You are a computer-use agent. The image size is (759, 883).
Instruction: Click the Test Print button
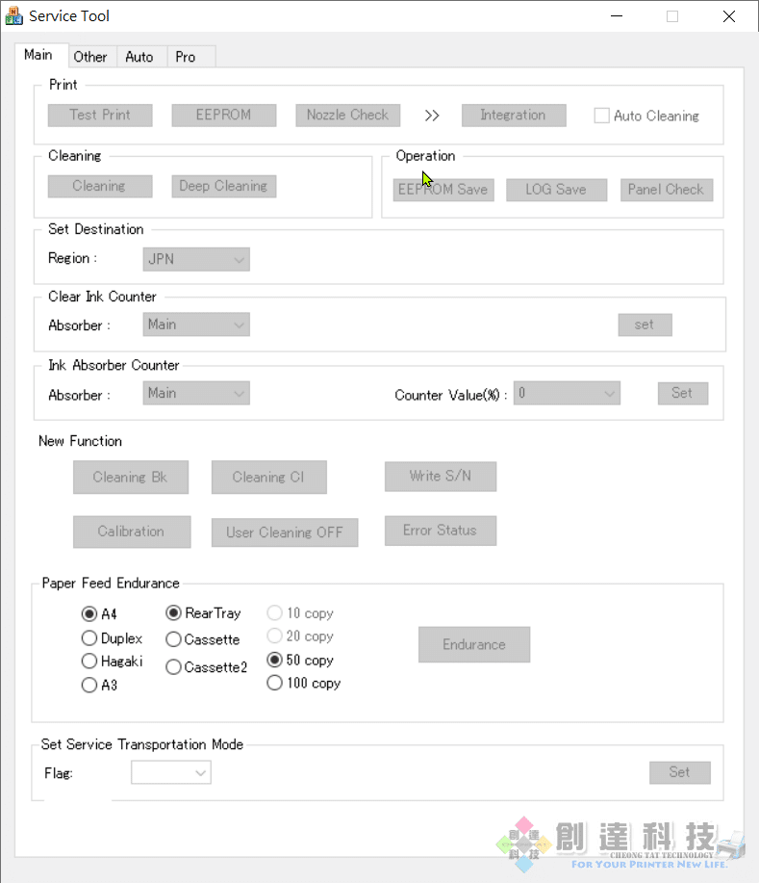pos(100,115)
